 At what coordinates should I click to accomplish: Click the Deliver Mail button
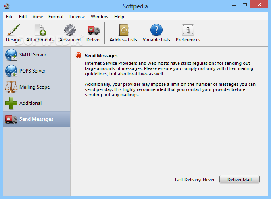coord(240,180)
